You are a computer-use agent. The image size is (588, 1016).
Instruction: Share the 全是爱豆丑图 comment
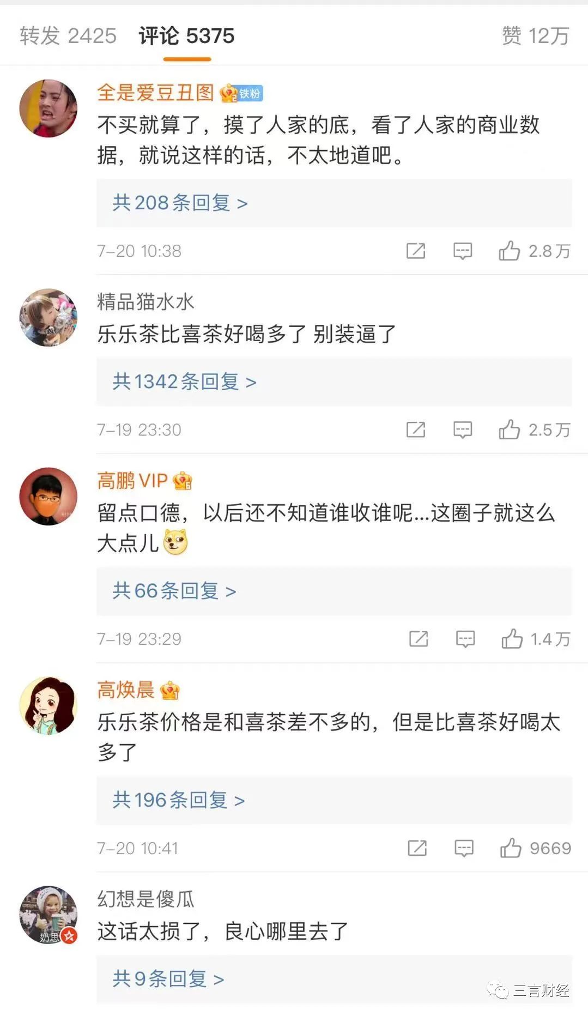tap(416, 251)
